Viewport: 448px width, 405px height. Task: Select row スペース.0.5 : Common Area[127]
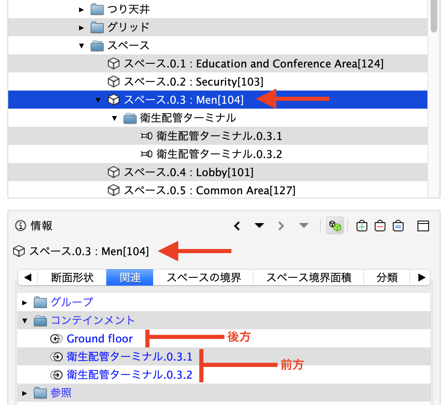pos(218,190)
